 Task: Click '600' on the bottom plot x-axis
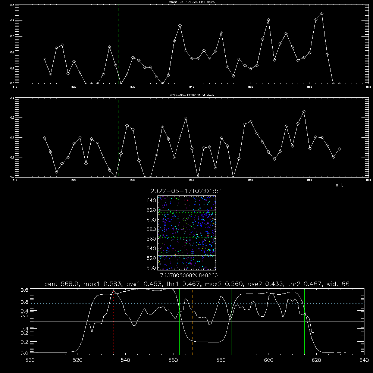click(269, 360)
